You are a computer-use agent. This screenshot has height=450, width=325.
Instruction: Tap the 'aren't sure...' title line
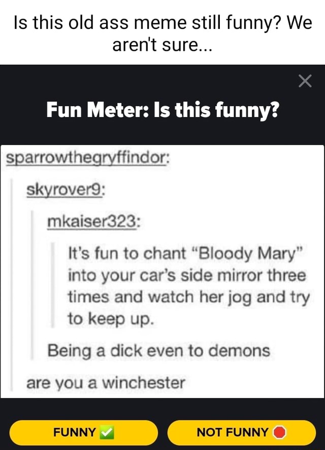pyautogui.click(x=162, y=45)
